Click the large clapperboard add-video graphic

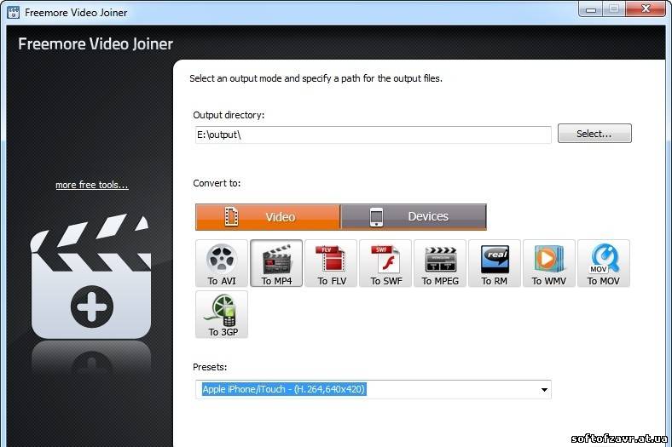(91, 278)
